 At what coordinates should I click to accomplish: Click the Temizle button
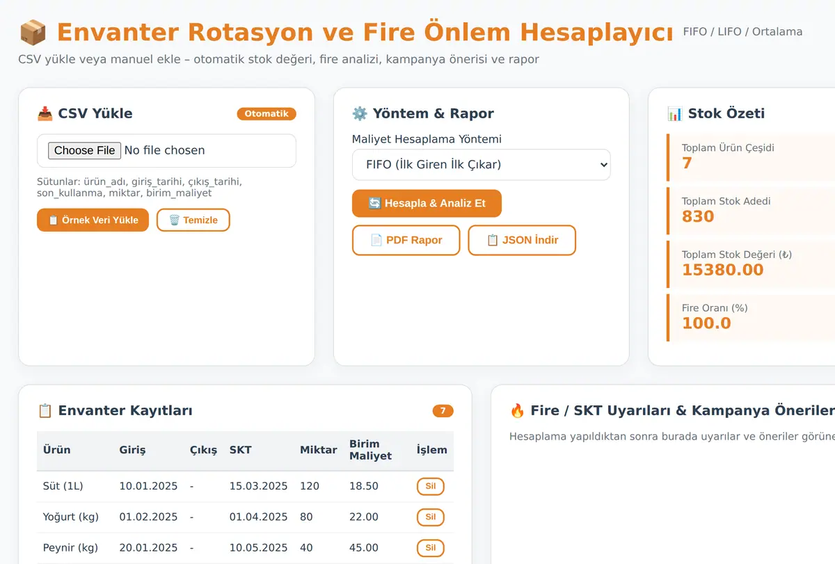[193, 220]
